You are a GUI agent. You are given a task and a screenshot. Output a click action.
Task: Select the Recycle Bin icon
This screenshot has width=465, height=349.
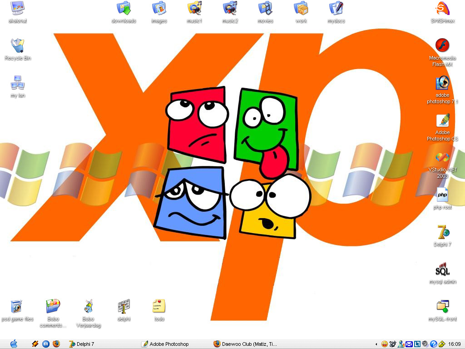pos(18,45)
